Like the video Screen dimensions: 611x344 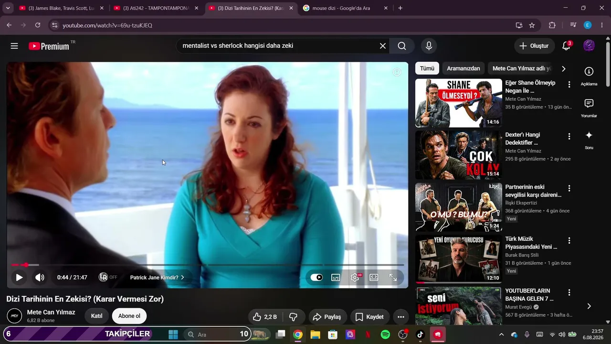[264, 317]
